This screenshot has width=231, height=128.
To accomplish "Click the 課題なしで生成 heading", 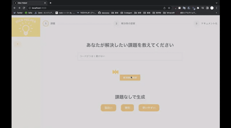I will click(x=130, y=97).
